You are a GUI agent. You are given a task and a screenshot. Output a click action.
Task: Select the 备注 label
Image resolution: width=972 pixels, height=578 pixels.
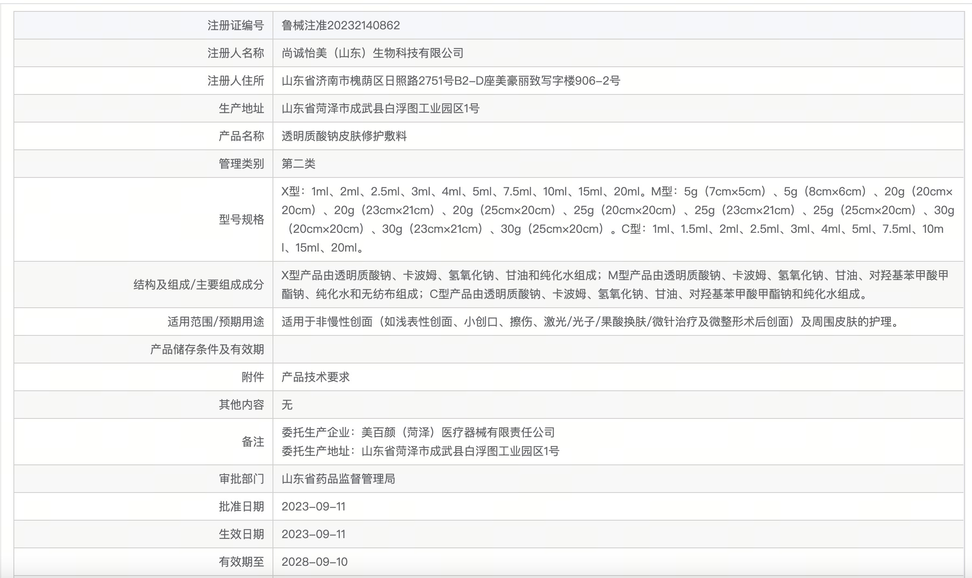coord(253,442)
